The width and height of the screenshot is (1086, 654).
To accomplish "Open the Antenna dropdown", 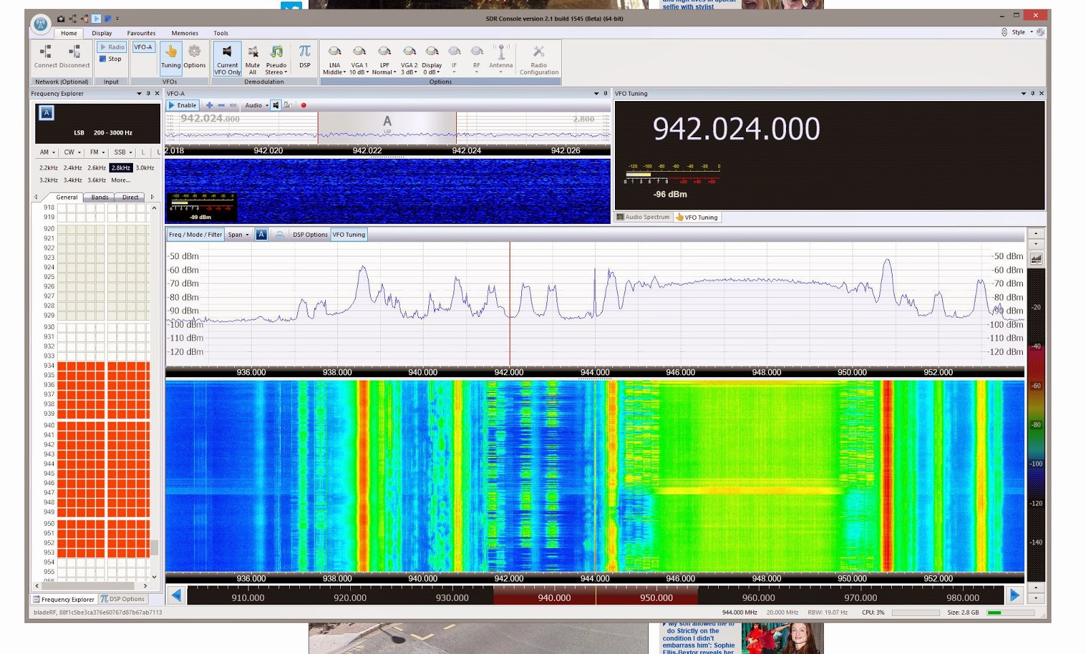I will 501,59.
